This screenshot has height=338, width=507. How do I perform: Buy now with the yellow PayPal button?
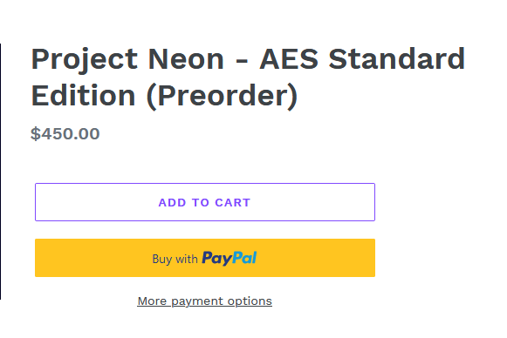pos(205,258)
